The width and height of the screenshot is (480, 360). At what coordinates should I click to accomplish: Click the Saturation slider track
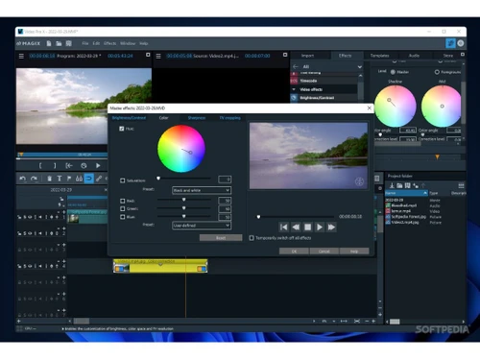click(184, 179)
